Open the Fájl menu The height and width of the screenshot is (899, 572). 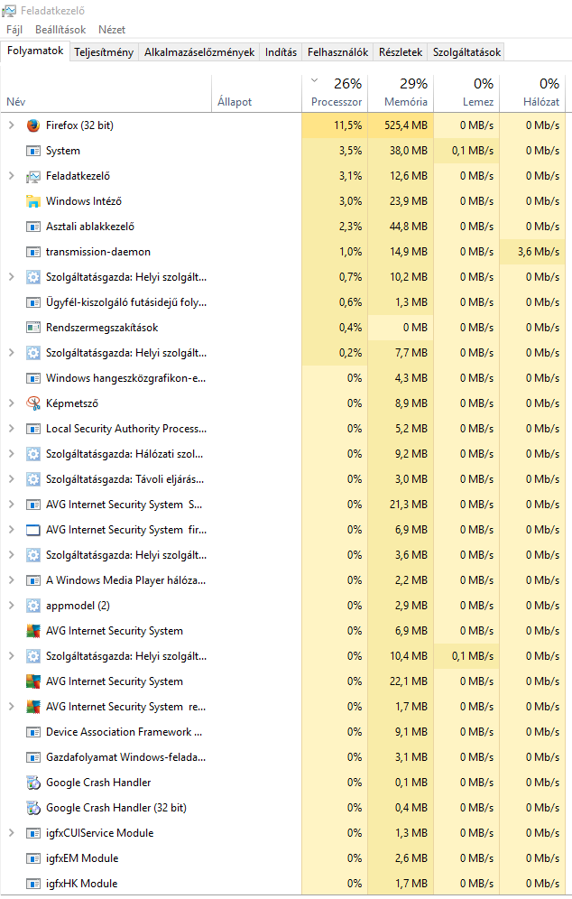(14, 29)
